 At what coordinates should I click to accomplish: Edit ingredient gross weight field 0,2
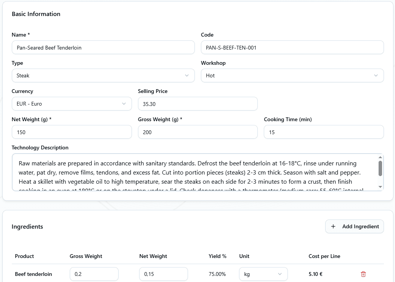94,274
